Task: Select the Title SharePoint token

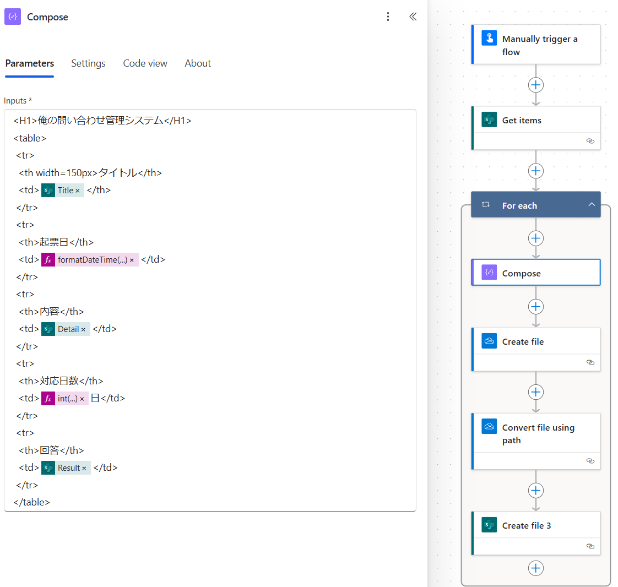Action: click(63, 191)
